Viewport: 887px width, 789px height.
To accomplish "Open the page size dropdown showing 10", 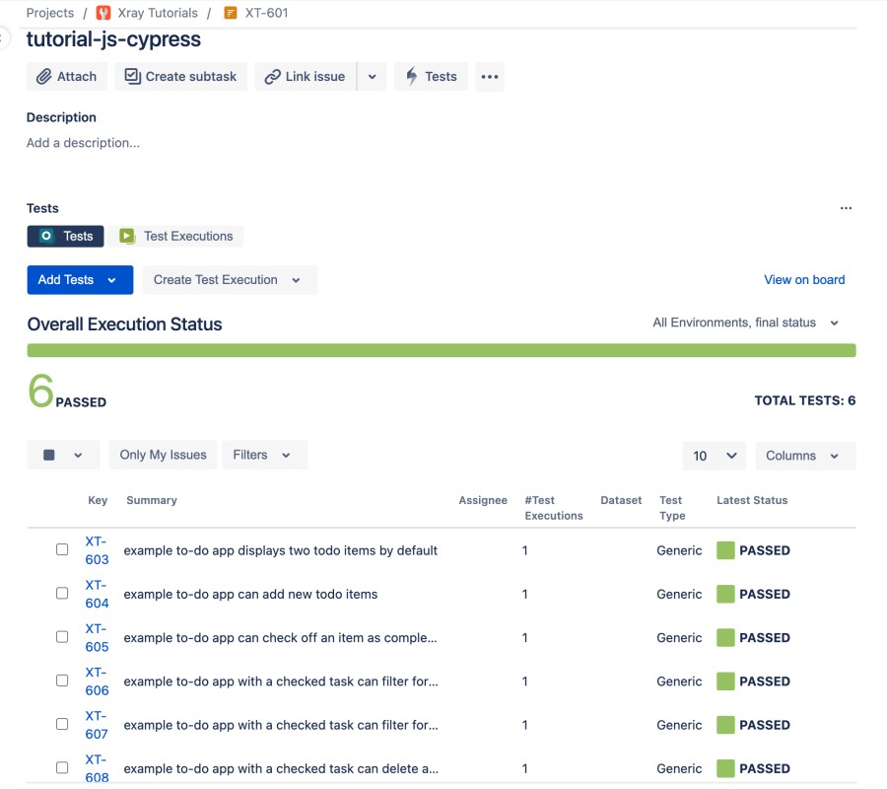I will point(715,455).
